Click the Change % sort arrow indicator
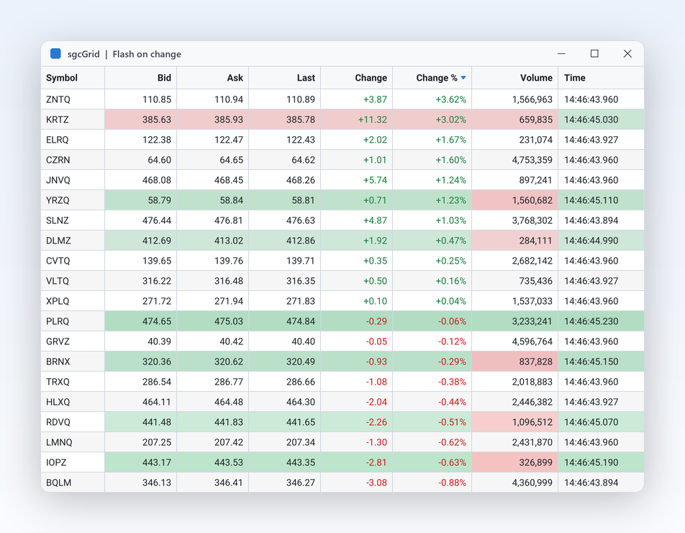This screenshot has width=685, height=533. pos(463,78)
